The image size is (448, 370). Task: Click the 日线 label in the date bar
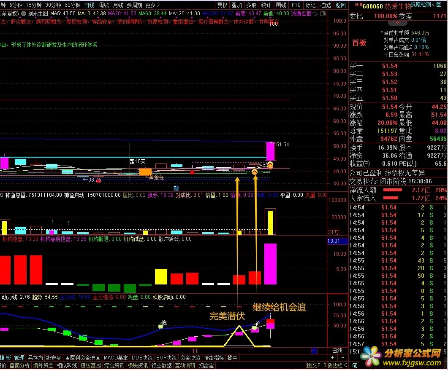tap(337, 351)
